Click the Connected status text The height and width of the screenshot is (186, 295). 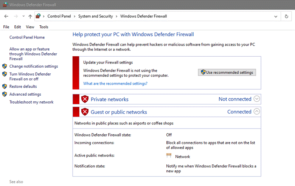[239, 112]
